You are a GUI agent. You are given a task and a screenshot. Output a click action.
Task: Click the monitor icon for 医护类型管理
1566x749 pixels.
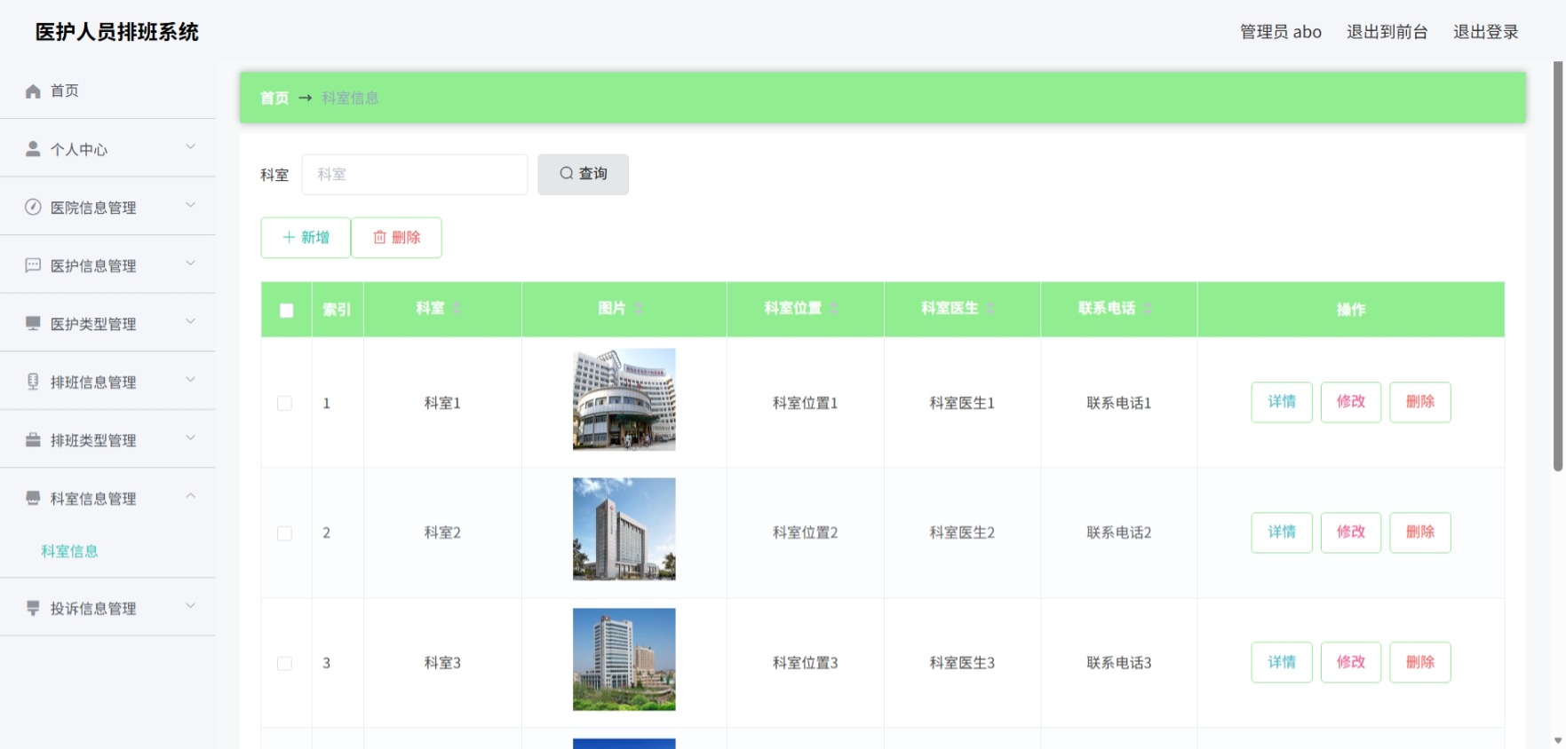click(33, 323)
